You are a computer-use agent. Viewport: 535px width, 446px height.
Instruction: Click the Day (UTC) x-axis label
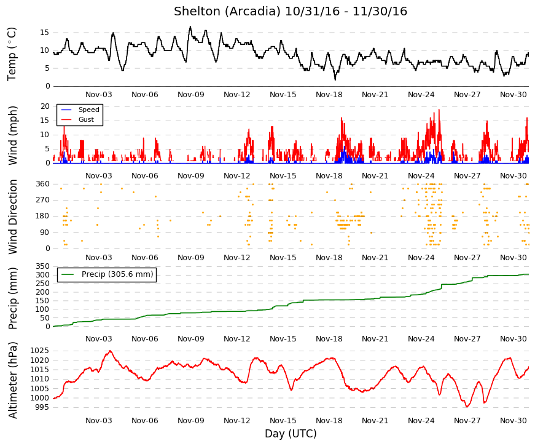click(291, 434)
